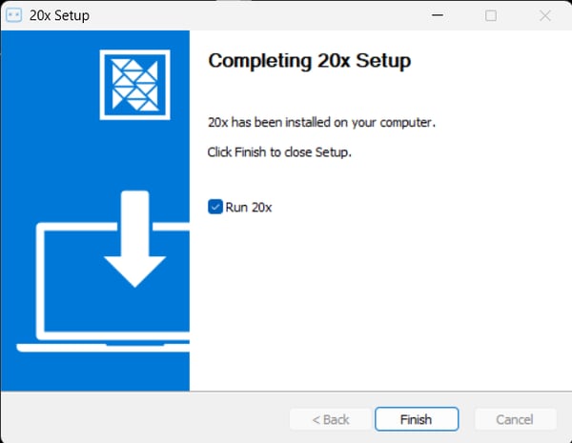Uncheck the Run 20x checkbox
572x443 pixels.
214,207
